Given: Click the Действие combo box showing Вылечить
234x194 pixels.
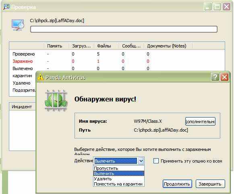Looking at the screenshot, I should tap(119, 161).
